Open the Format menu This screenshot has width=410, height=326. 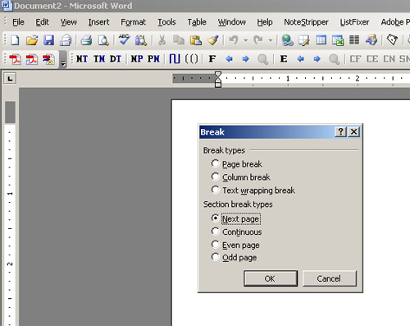[133, 22]
